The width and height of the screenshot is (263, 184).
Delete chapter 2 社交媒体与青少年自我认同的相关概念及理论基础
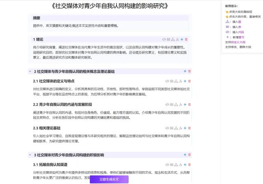click(x=189, y=71)
